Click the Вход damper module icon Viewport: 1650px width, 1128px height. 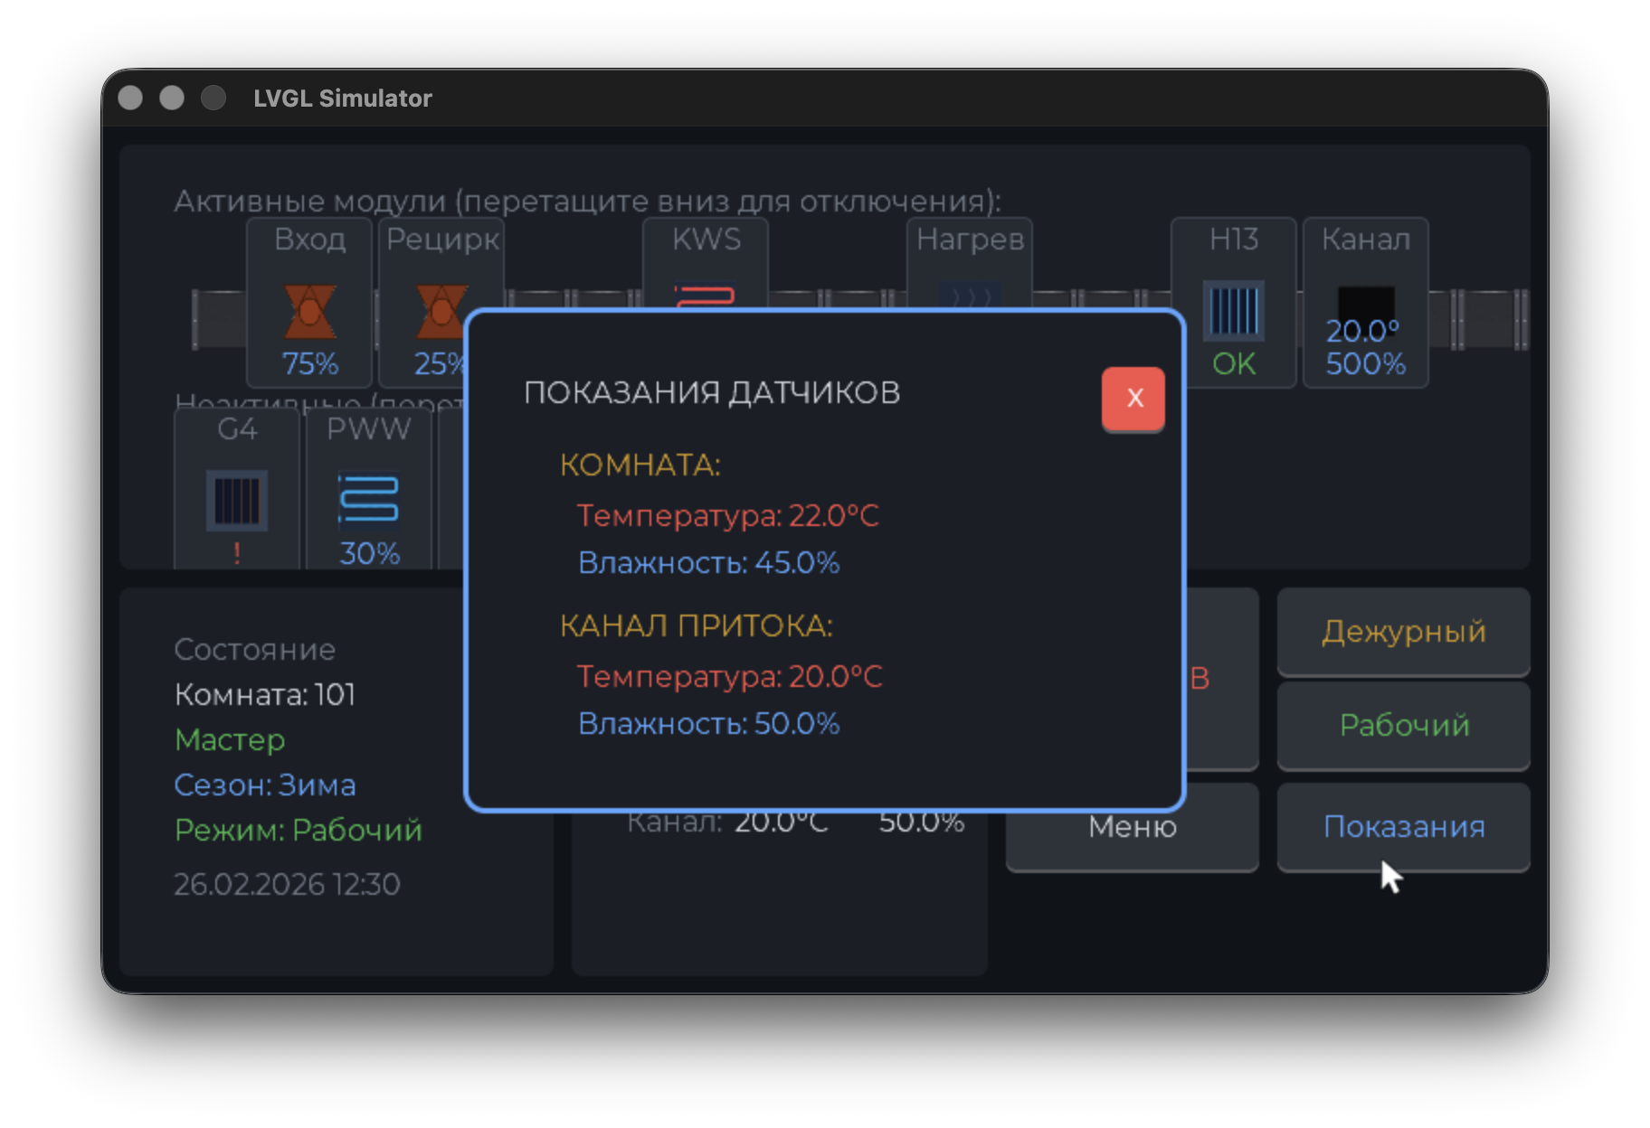(x=309, y=311)
